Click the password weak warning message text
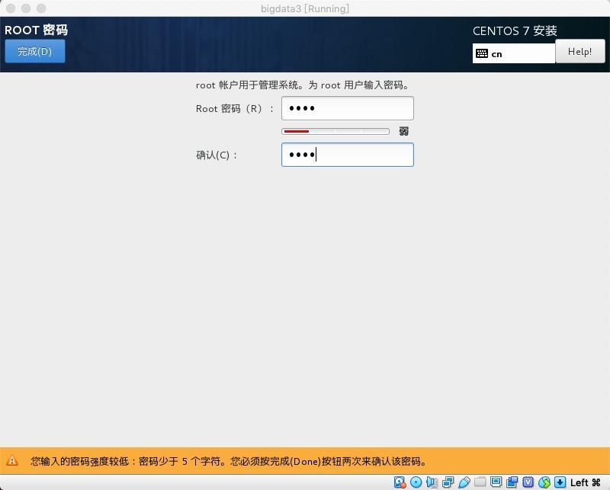610x490 pixels. (x=228, y=461)
